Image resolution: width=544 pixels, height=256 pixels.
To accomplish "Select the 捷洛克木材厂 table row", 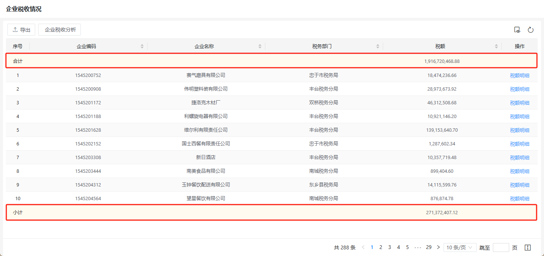I will (206, 102).
